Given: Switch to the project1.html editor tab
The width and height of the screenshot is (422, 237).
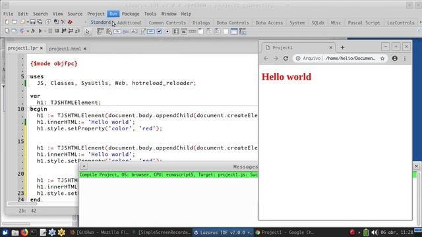Looking at the screenshot, I should tap(65, 49).
